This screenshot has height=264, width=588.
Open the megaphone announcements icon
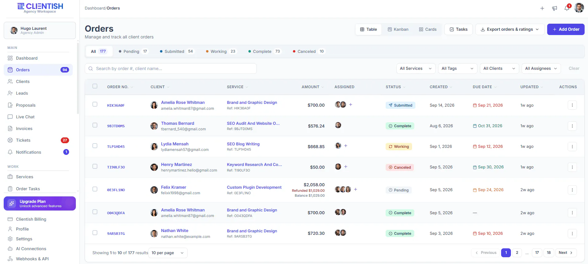tap(555, 8)
